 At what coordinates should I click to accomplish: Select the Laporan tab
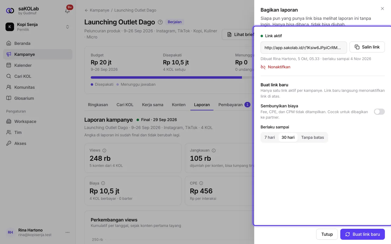(x=202, y=105)
